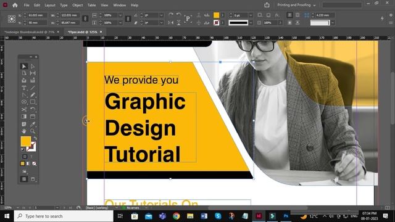This screenshot has height=222, width=395.
Task: Toggle constrain proportions for width and height
Action: click(x=85, y=19)
